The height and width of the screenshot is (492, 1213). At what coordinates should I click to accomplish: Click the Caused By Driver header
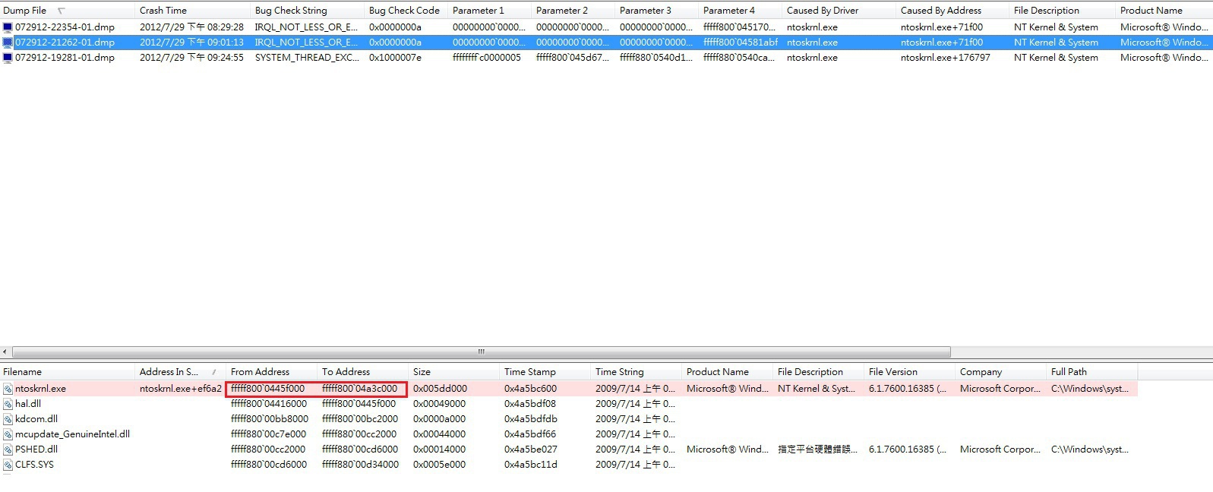tap(823, 11)
